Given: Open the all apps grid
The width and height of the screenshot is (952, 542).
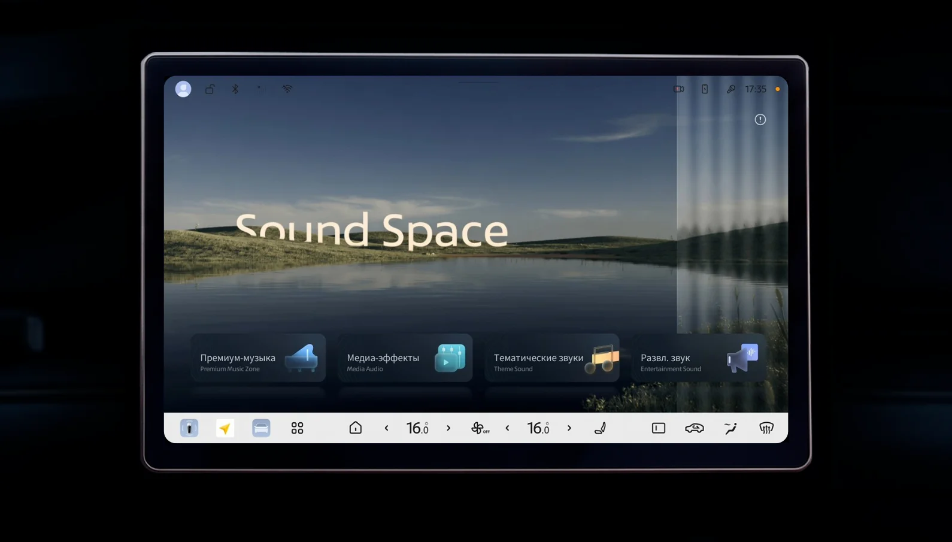Looking at the screenshot, I should coord(297,428).
